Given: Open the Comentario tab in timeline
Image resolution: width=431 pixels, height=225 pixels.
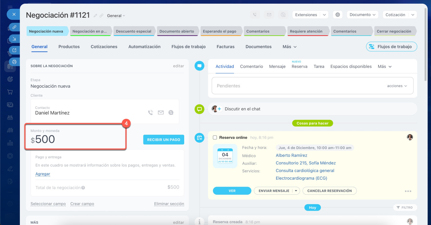Looking at the screenshot, I should (x=251, y=66).
